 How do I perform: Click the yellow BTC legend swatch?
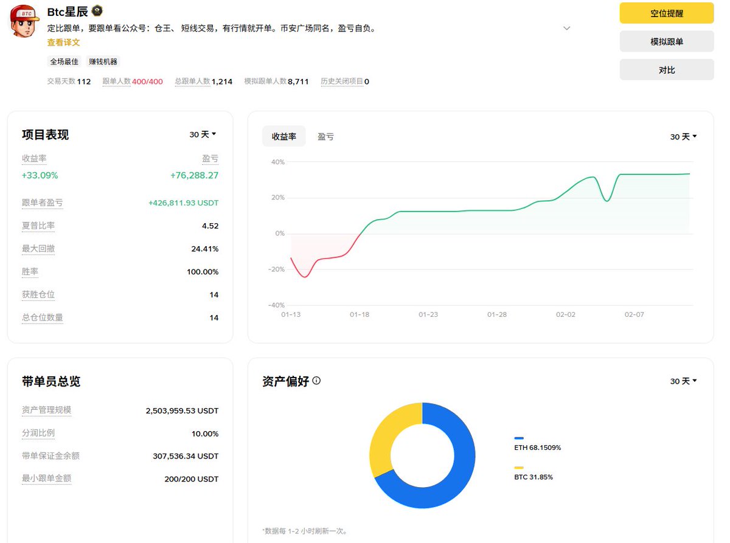click(519, 468)
